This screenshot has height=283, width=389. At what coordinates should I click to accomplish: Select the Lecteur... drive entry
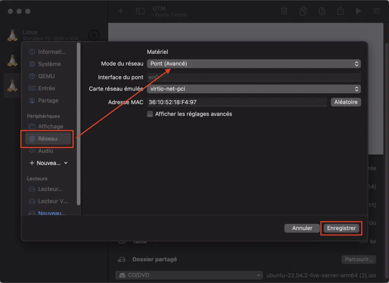pyautogui.click(x=48, y=189)
